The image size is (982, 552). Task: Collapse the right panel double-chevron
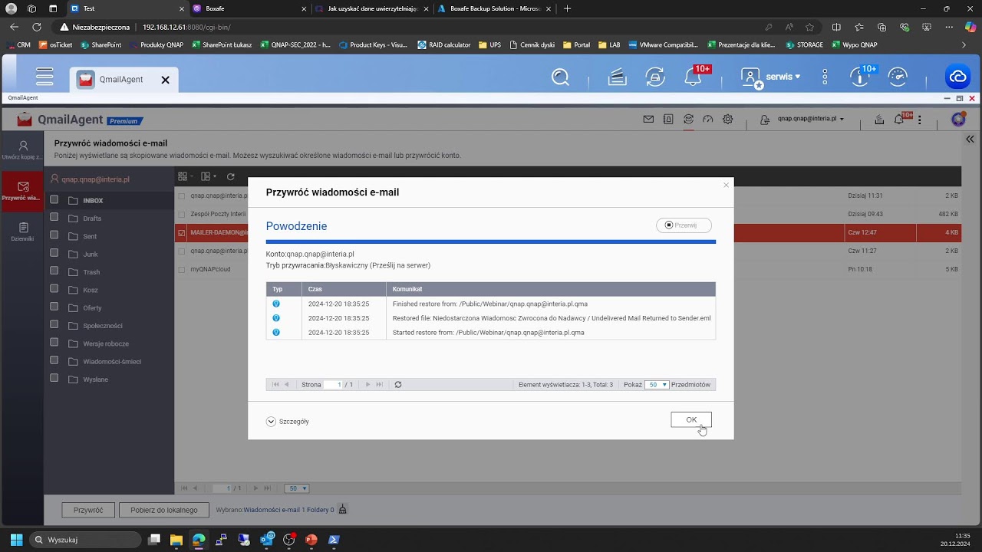[970, 140]
